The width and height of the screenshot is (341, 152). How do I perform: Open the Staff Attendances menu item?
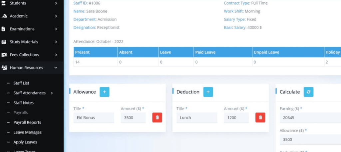click(29, 93)
